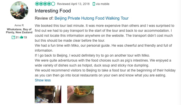Click the contributions count 31

(17, 37)
